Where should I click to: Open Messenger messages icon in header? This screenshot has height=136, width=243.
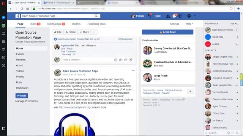pos(174,16)
